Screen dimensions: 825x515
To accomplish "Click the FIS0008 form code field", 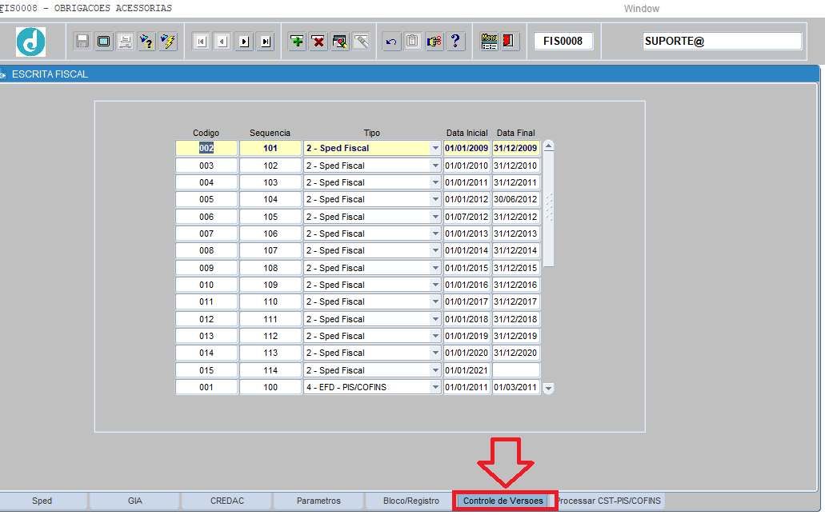I will pyautogui.click(x=563, y=41).
